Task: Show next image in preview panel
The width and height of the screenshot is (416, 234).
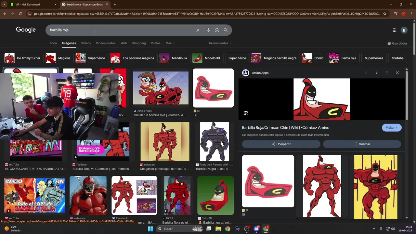Action: (x=376, y=73)
